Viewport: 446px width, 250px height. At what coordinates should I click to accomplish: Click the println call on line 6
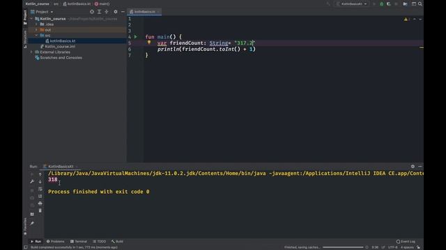tap(169, 49)
